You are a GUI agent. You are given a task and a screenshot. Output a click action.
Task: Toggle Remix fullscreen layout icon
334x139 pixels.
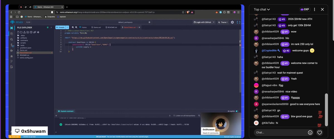coord(238,22)
